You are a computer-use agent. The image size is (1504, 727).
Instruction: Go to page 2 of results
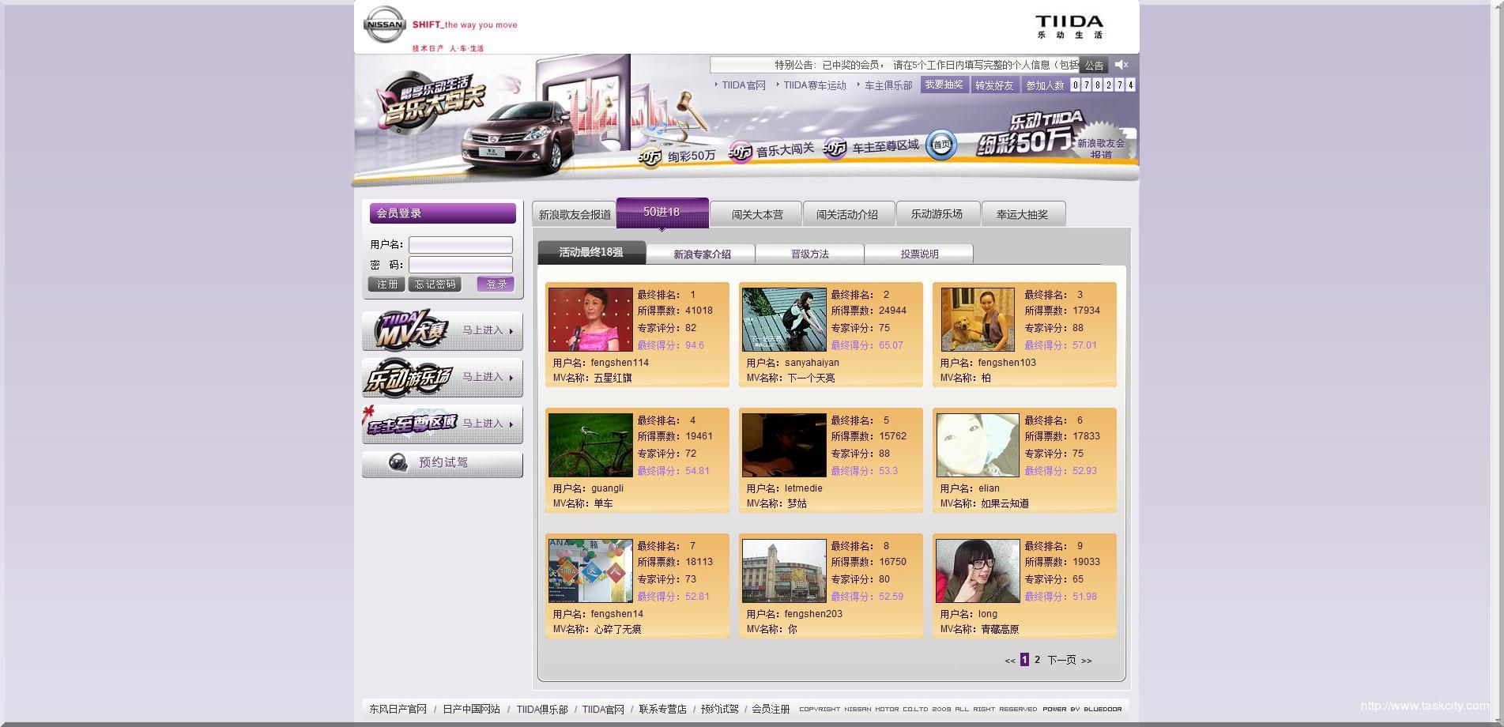tap(1038, 660)
